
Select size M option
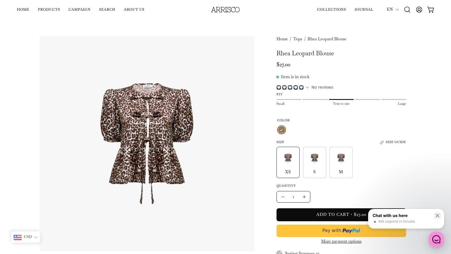(x=341, y=162)
